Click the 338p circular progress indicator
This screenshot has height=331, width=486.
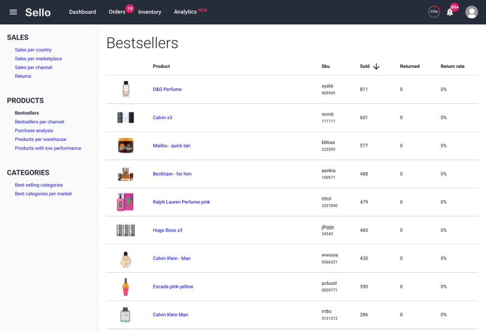coord(434,12)
